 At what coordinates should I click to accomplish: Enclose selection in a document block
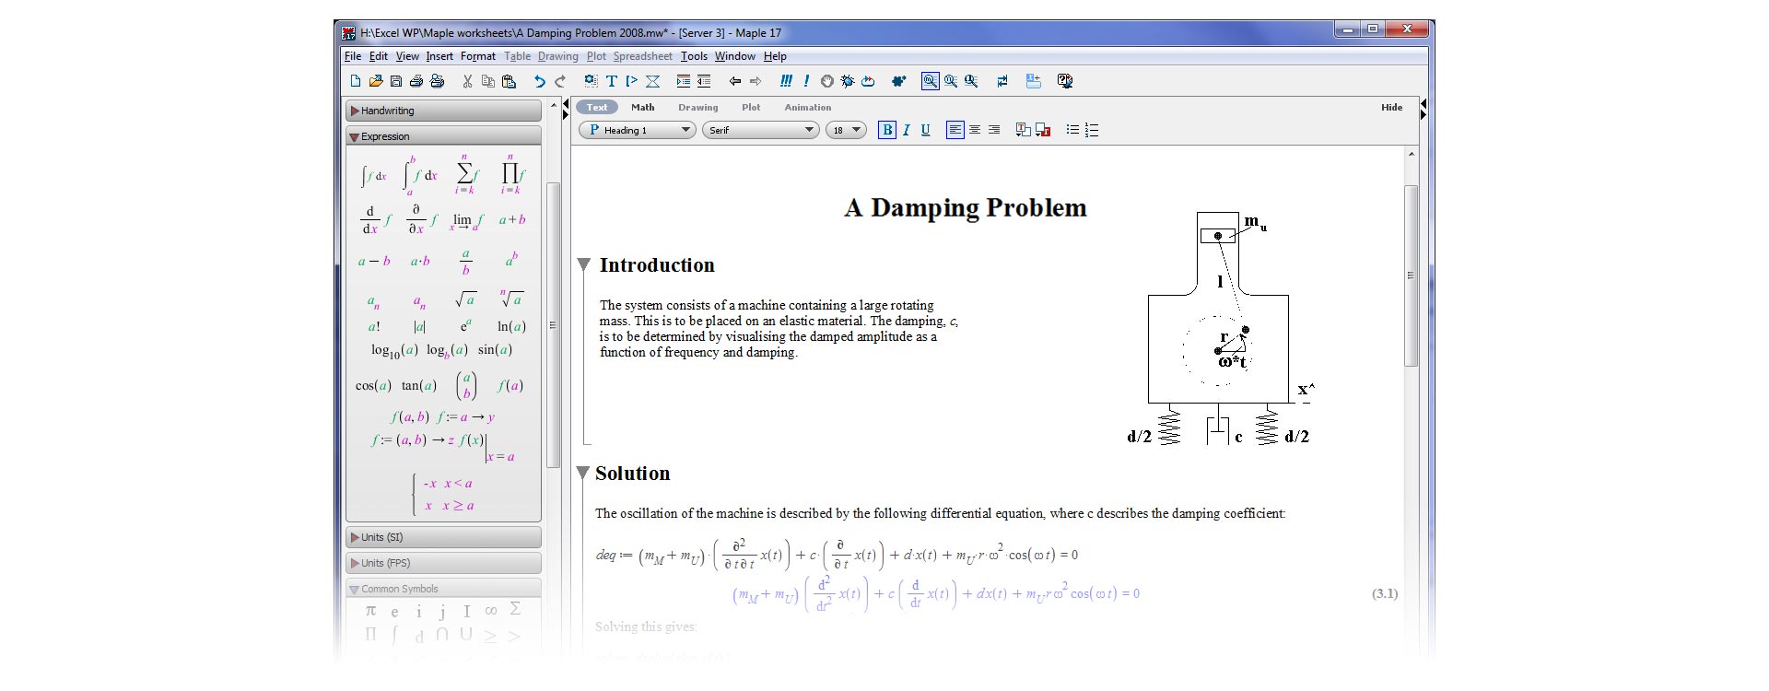(x=652, y=81)
